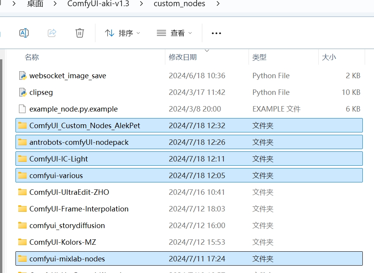Select the comfyui-various folder name
The height and width of the screenshot is (273, 374).
56,176
